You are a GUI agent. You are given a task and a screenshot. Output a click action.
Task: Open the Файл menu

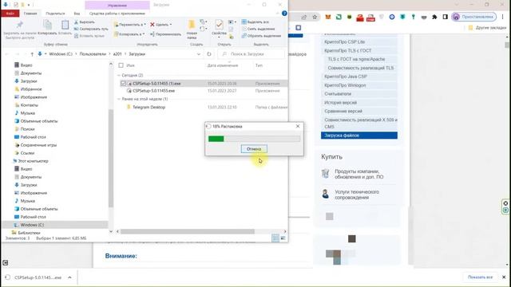click(x=10, y=14)
